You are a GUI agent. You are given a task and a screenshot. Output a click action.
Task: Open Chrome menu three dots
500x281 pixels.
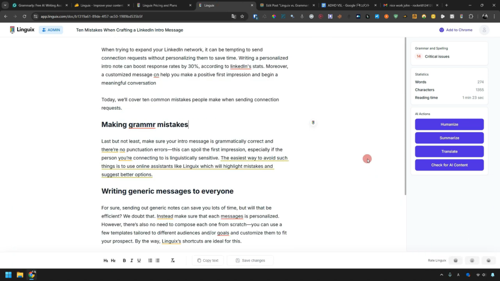tap(494, 16)
